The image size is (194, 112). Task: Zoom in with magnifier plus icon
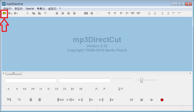click(x=96, y=89)
